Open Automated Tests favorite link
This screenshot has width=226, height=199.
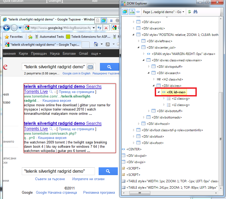49,37
